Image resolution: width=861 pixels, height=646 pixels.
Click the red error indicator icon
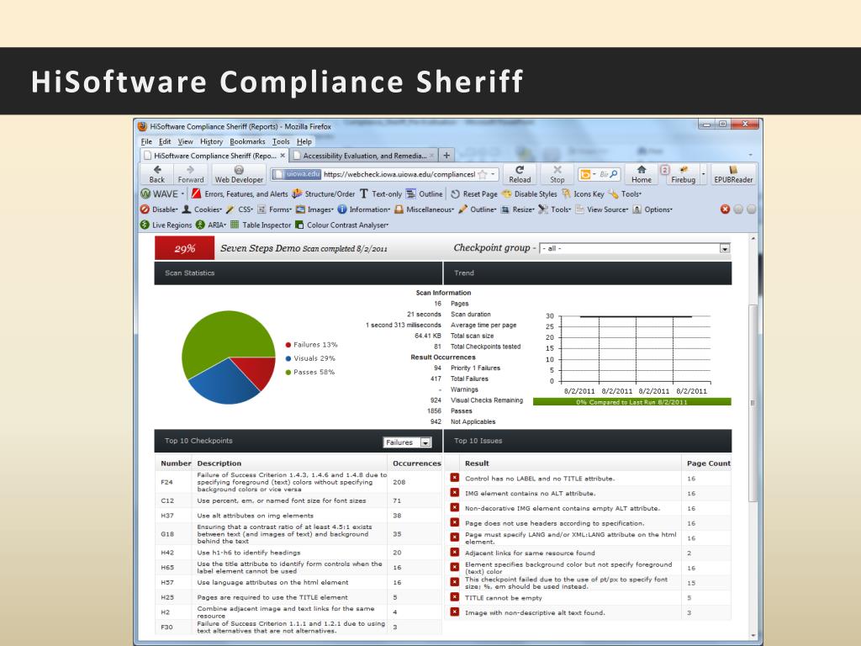tap(725, 209)
